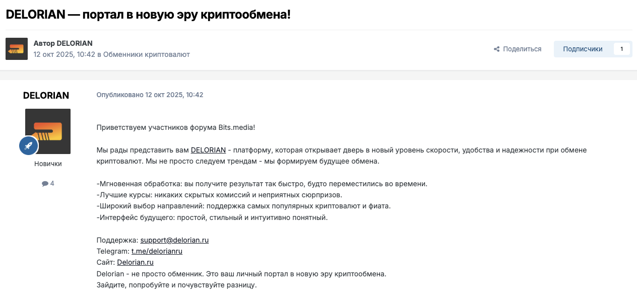Click the topic title heading about DELORIAN
The image size is (637, 299).
(148, 14)
